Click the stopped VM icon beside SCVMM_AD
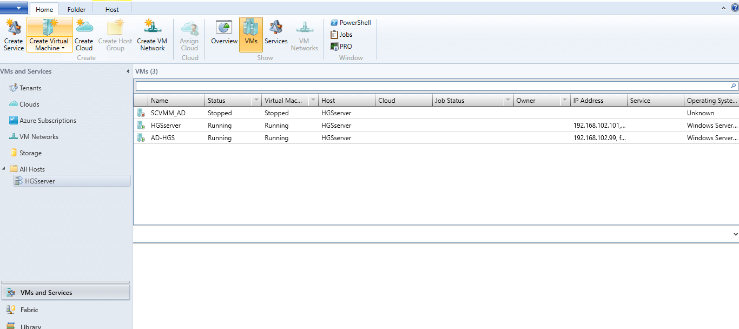Image resolution: width=739 pixels, height=329 pixels. click(x=141, y=113)
